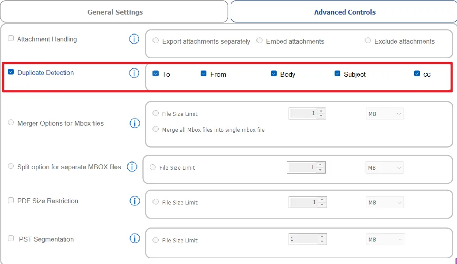457x264 pixels.
Task: Open MB unit dropdown for PDF Size Restriction
Action: (x=385, y=202)
